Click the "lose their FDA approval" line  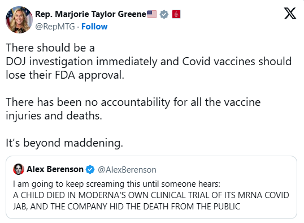coord(65,75)
